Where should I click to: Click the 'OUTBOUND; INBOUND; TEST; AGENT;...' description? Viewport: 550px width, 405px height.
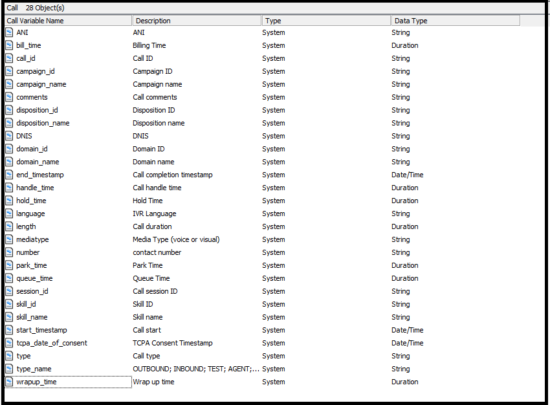pos(196,369)
